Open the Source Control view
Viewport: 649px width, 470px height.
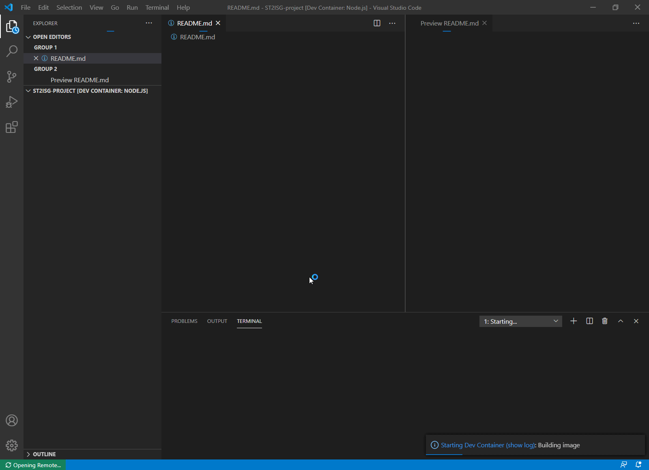12,77
